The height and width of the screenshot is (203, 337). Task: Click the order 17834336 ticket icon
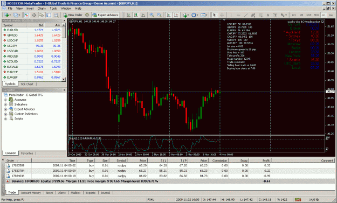8,176
